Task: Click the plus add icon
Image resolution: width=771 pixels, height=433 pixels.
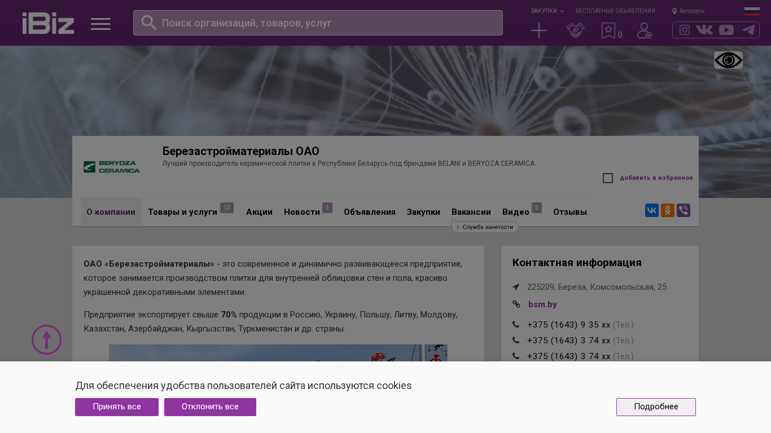Action: tap(539, 30)
